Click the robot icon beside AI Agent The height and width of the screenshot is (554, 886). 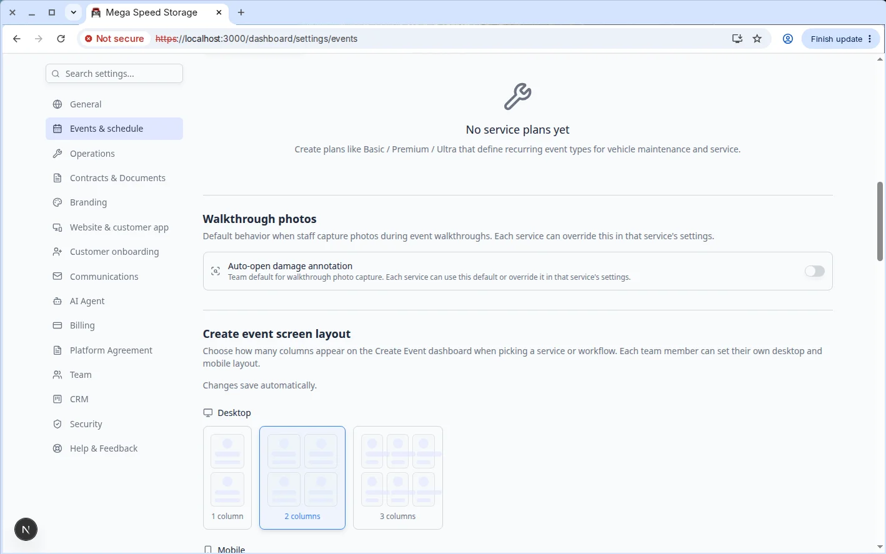(x=57, y=301)
